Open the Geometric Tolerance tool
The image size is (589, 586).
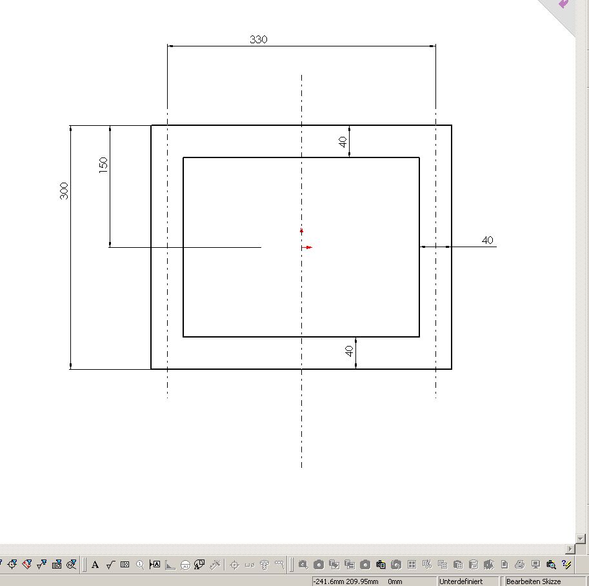(x=125, y=565)
